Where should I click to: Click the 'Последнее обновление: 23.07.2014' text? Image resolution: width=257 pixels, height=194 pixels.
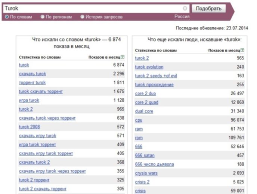coord(212,28)
